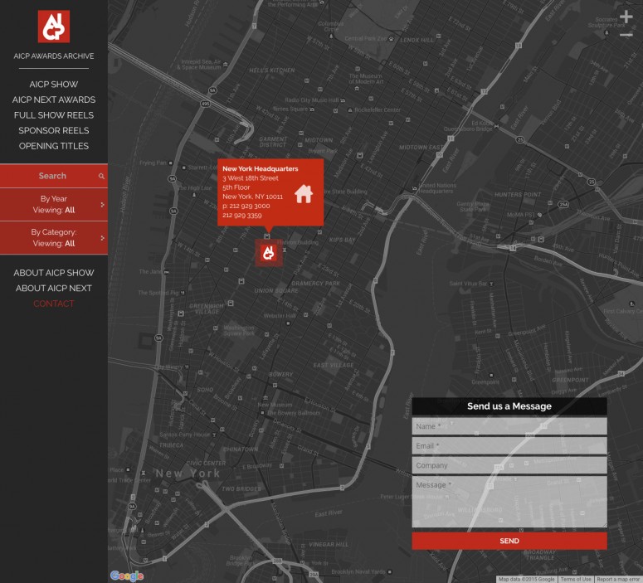The height and width of the screenshot is (583, 643).
Task: Select the CONTACT menu item
Action: click(x=54, y=304)
